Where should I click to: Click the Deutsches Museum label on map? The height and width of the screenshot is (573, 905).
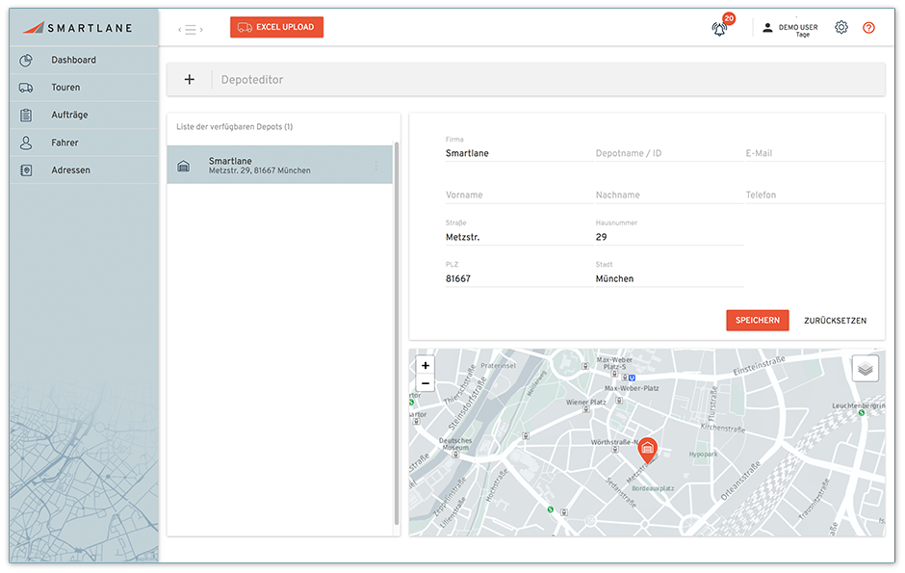455,444
